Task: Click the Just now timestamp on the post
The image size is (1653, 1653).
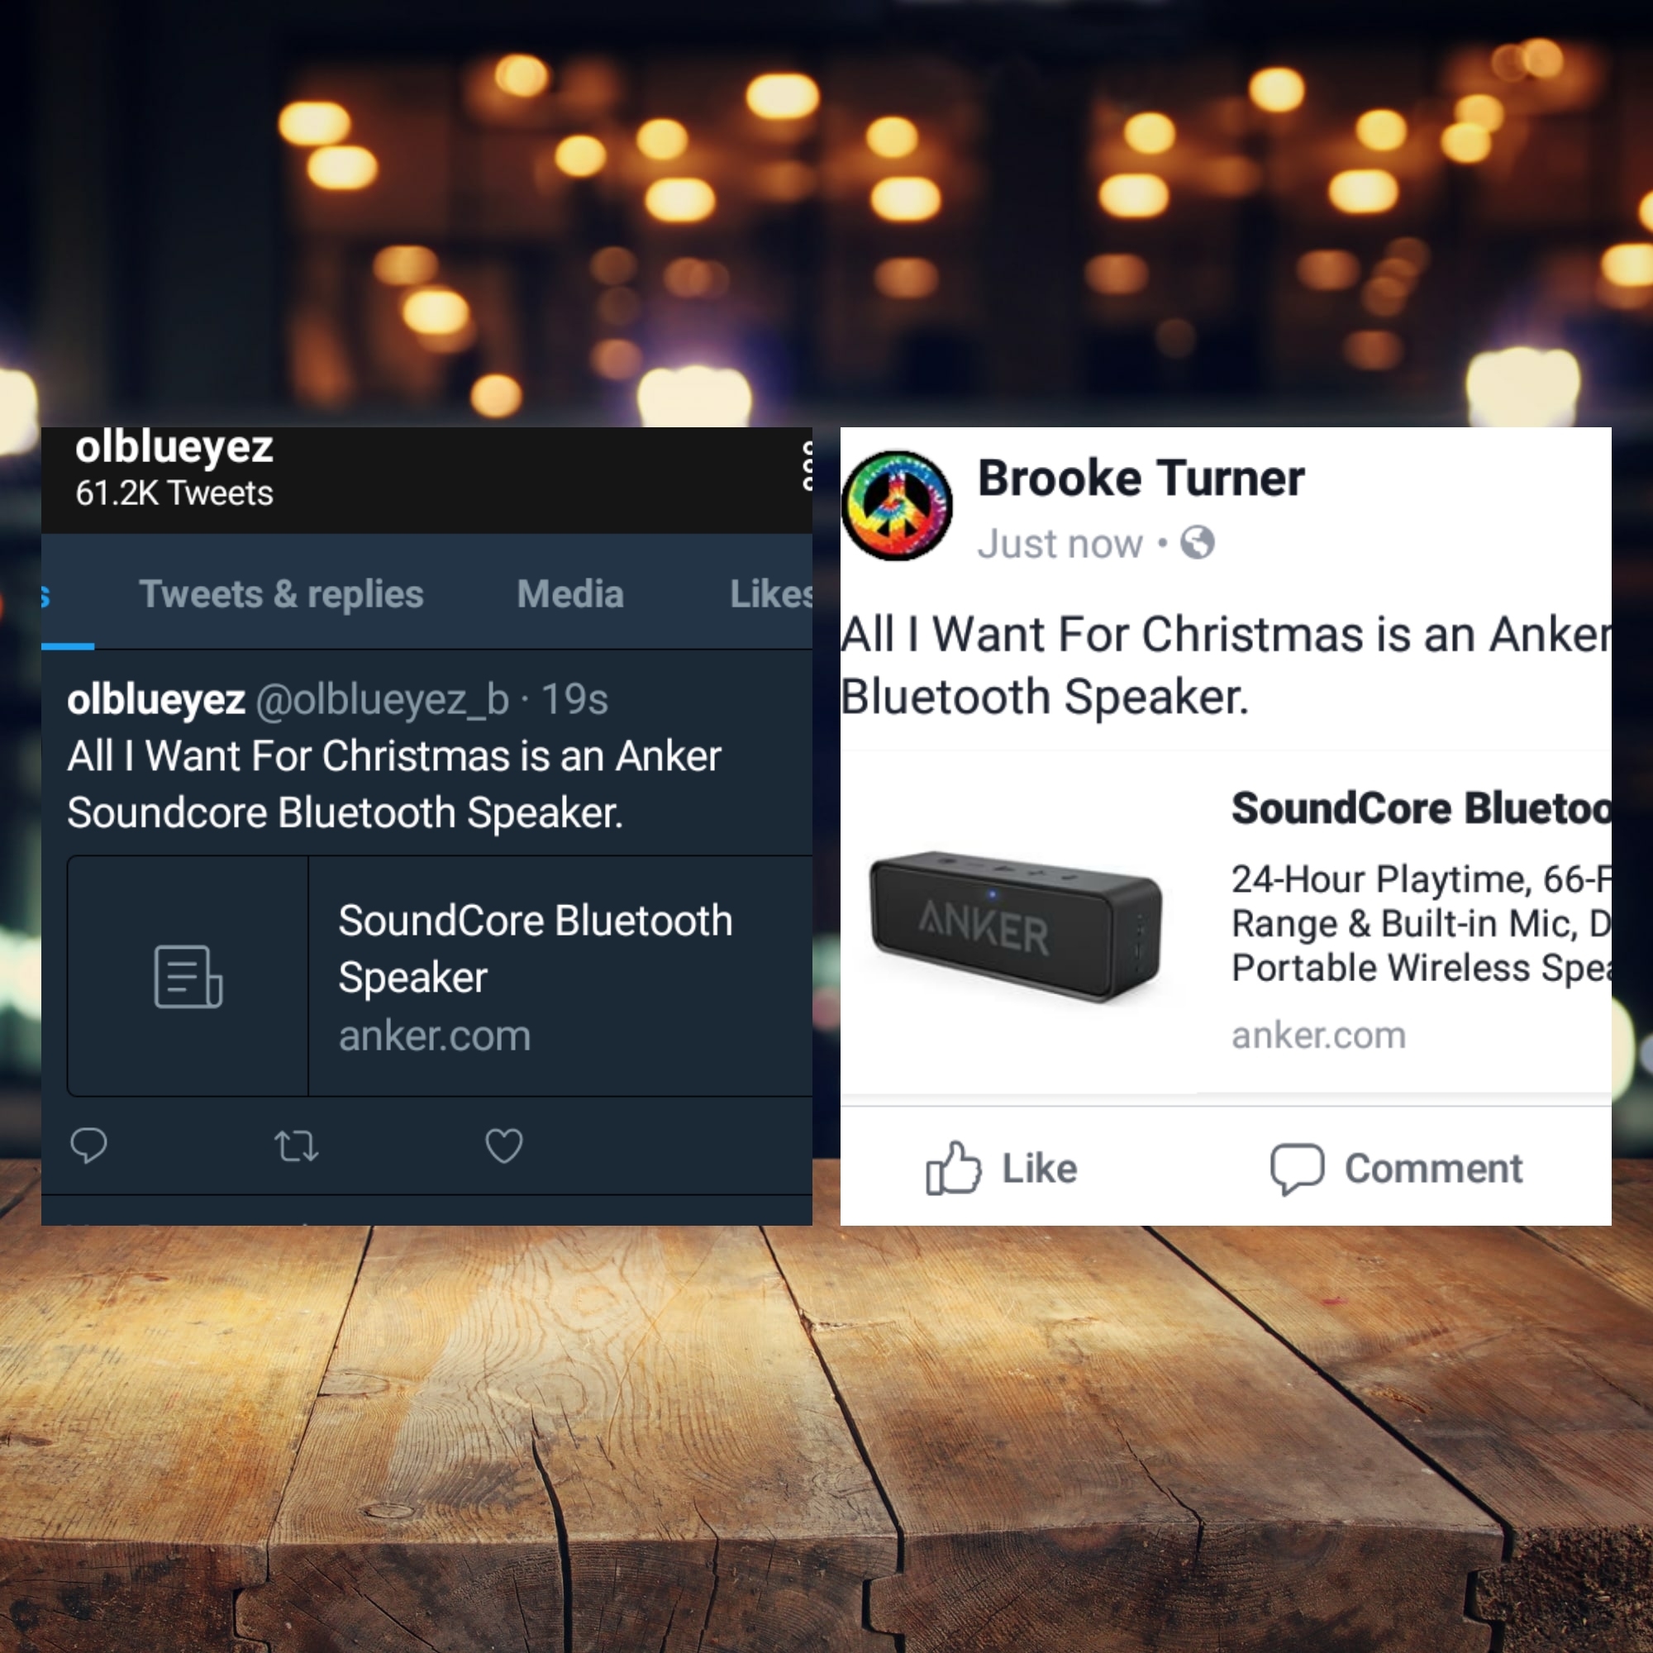Action: coord(1060,544)
